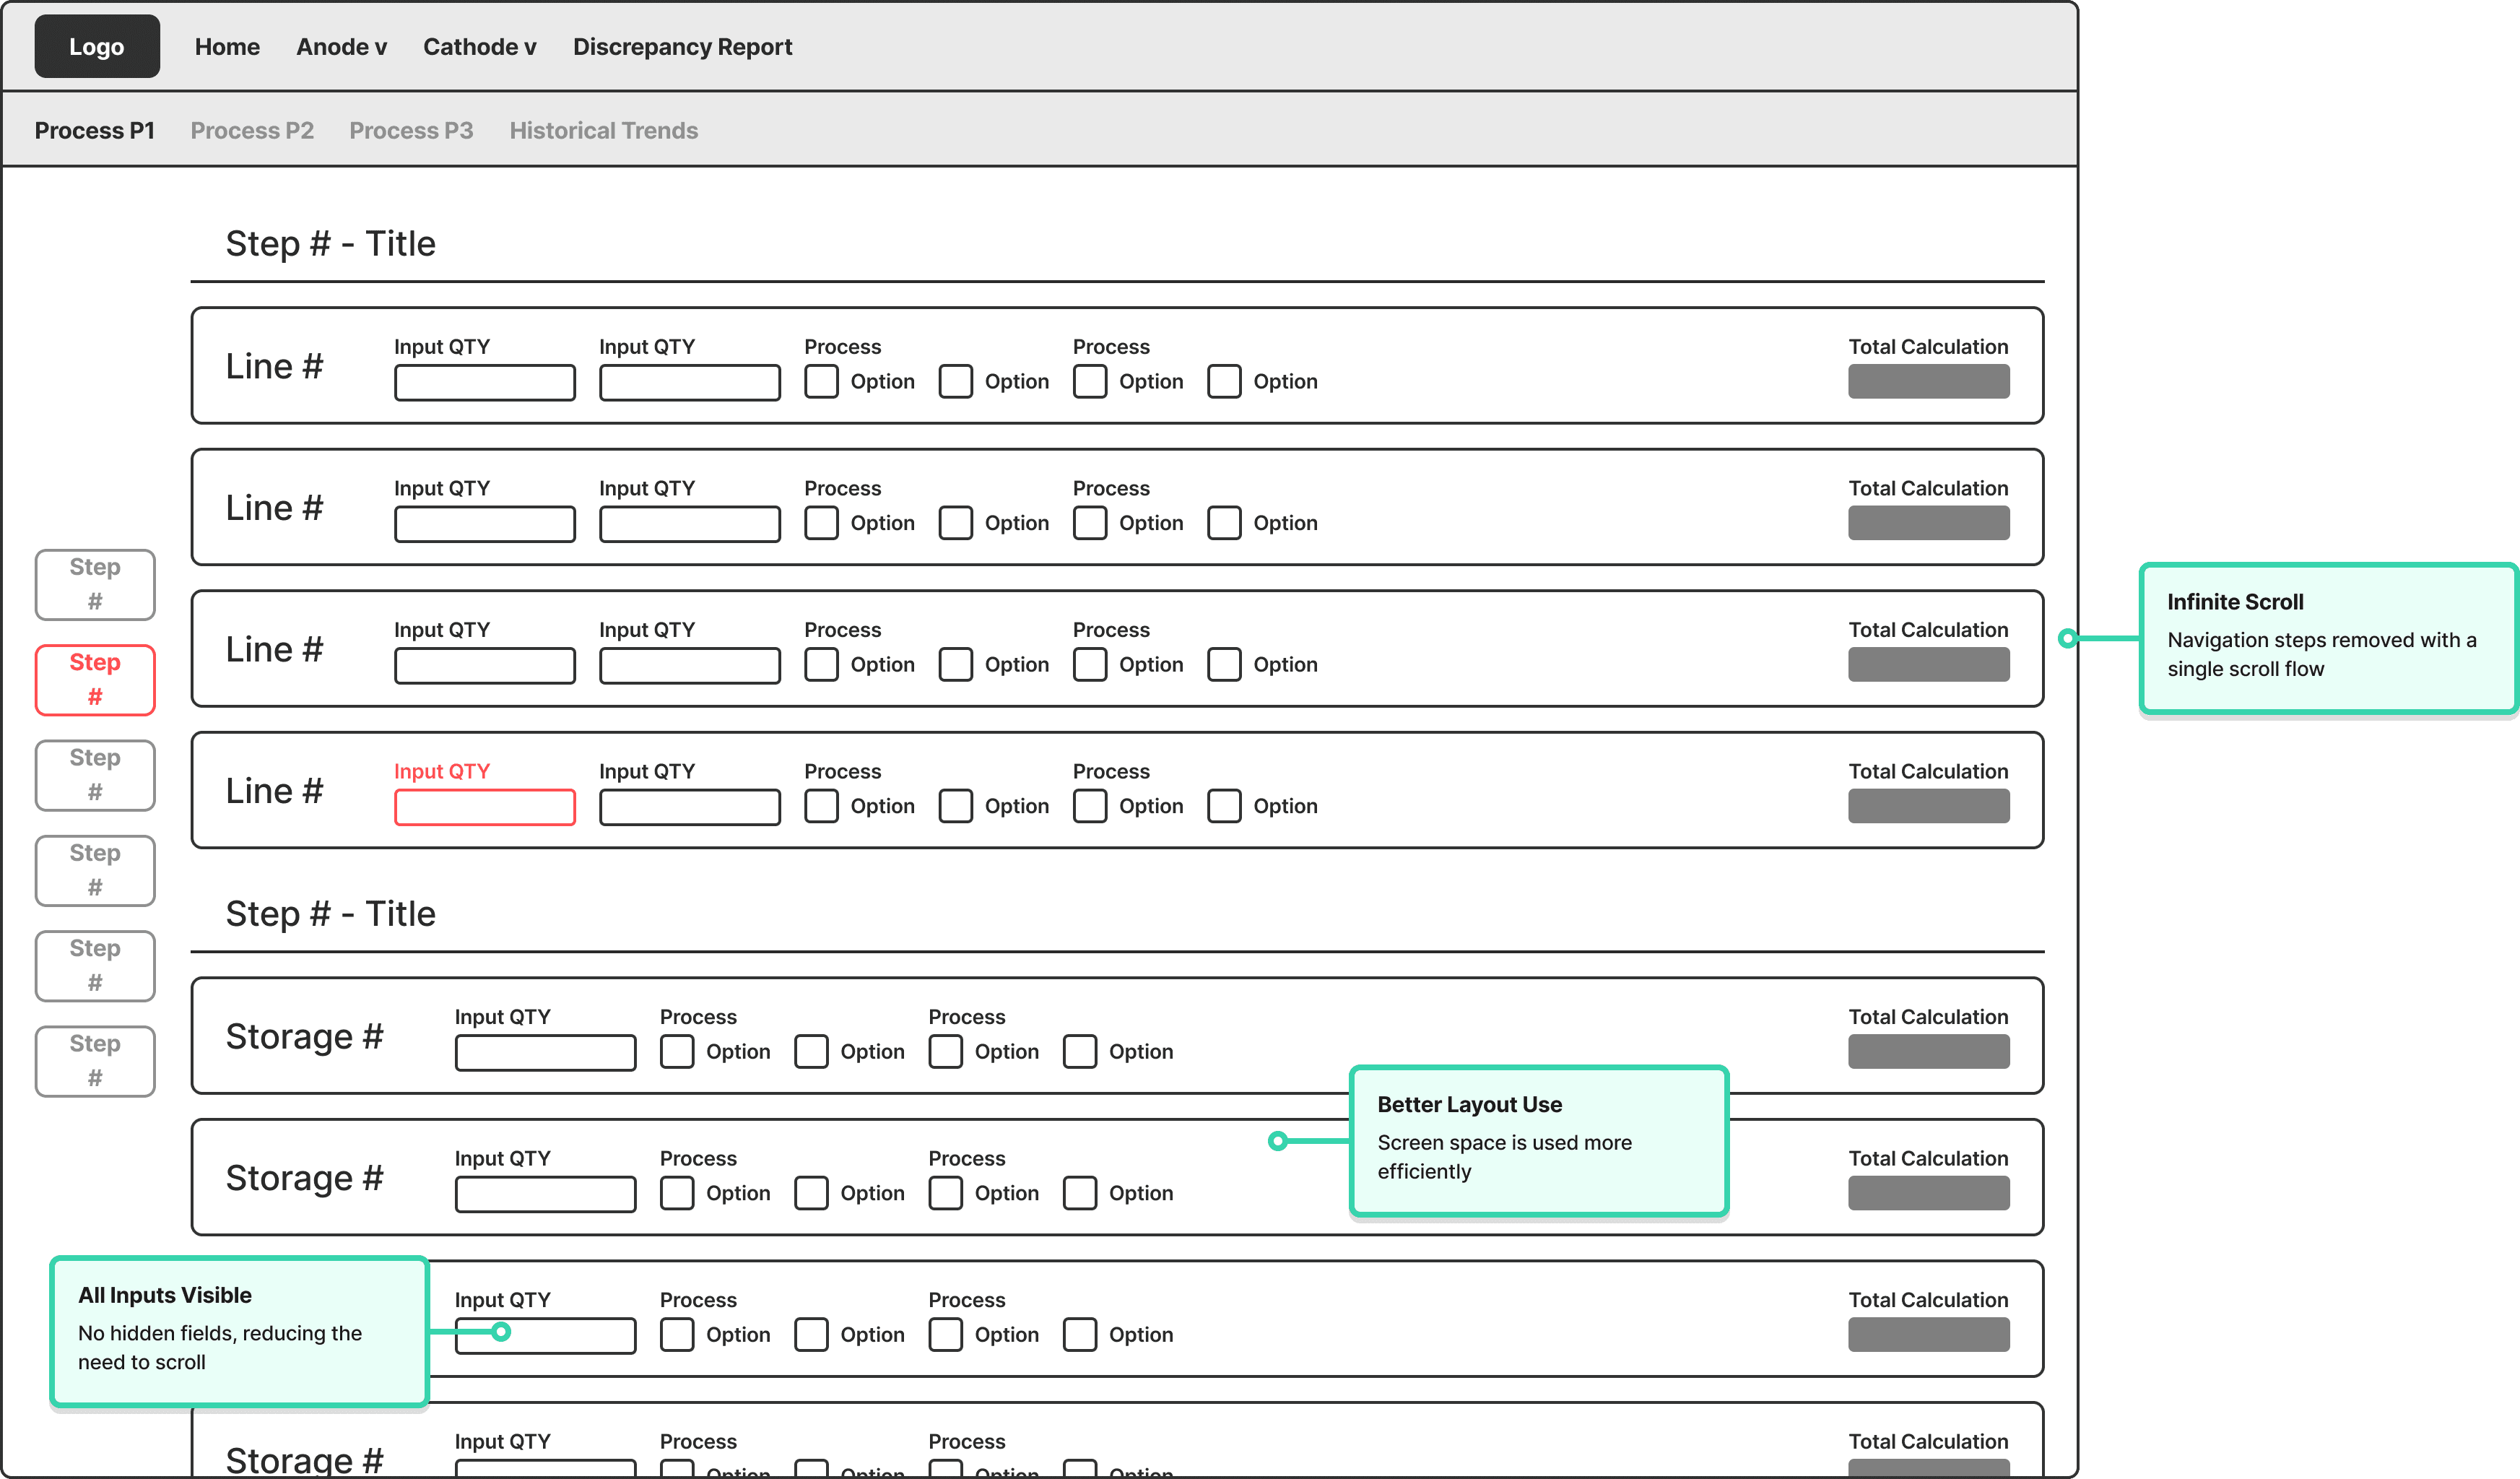The height and width of the screenshot is (1479, 2520).
Task: Expand the Anode dropdown menu
Action: tap(341, 47)
